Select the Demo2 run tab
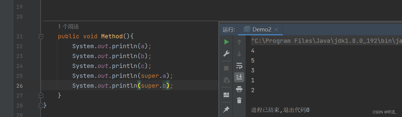 (x=260, y=29)
